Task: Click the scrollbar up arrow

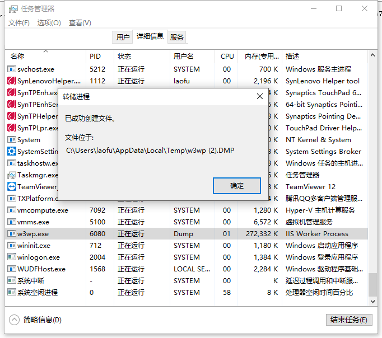Action: (372, 55)
